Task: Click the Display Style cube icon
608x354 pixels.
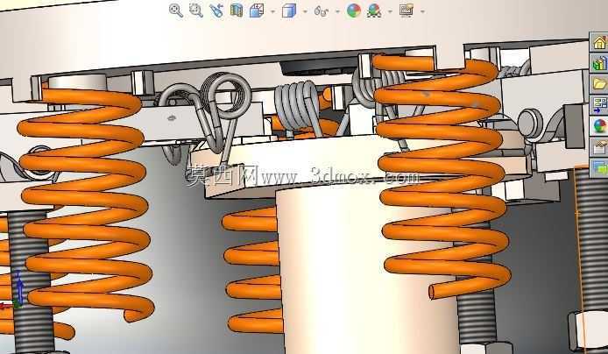Action: [x=289, y=11]
